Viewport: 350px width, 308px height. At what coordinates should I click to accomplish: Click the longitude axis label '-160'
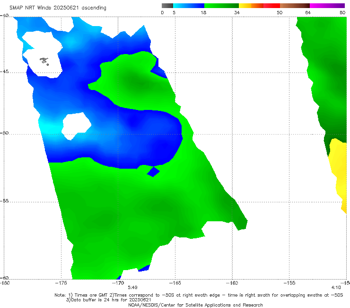click(232, 283)
